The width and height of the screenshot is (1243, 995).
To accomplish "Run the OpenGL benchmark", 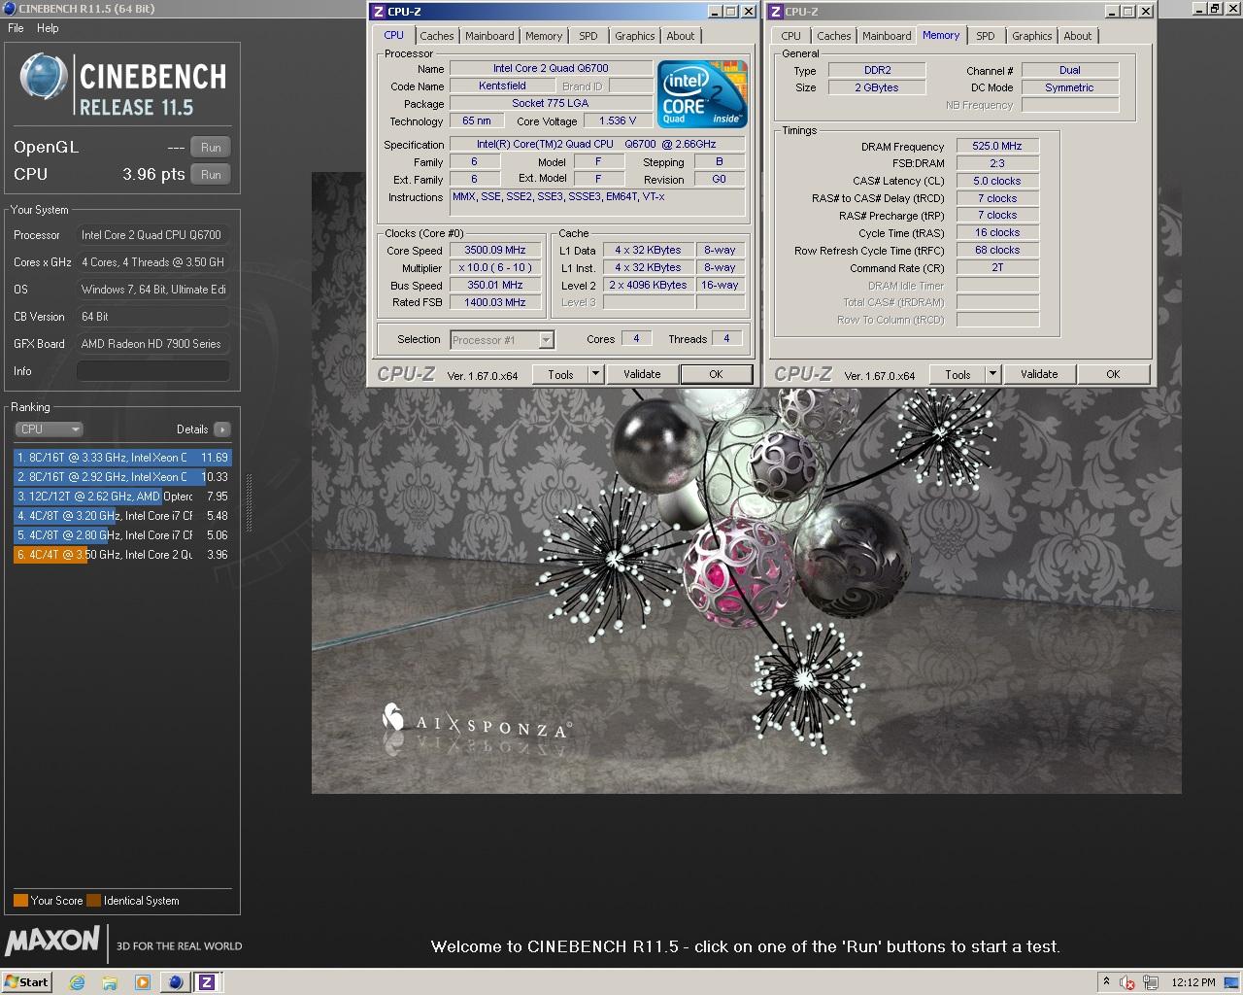I will point(211,148).
